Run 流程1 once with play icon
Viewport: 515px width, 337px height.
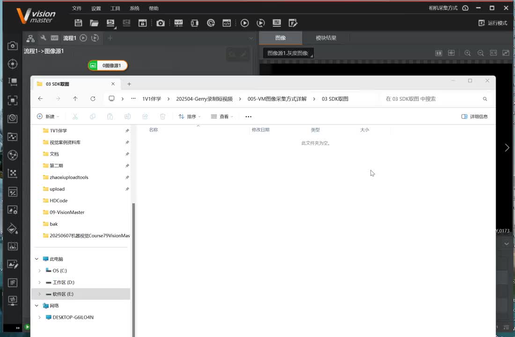83,38
